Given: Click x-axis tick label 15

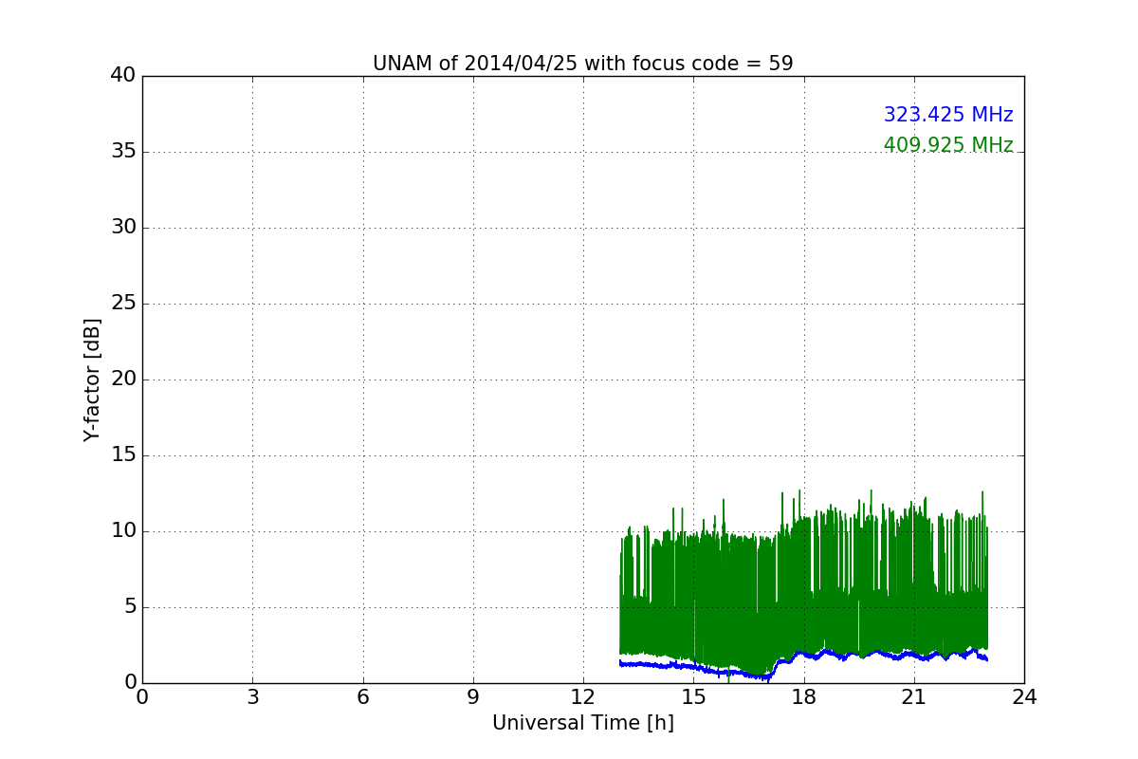Looking at the screenshot, I should tap(693, 697).
